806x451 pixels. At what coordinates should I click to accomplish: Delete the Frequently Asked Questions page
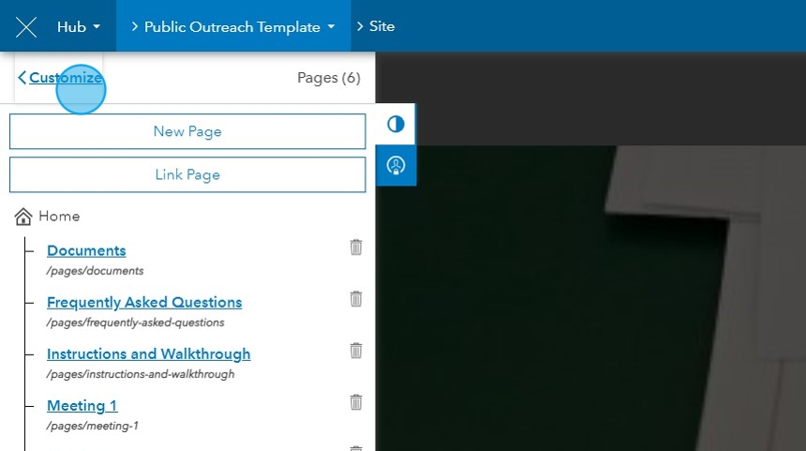click(x=356, y=299)
